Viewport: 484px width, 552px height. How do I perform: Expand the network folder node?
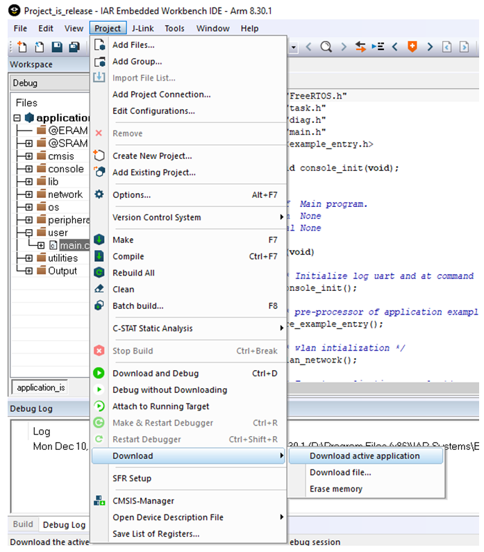[x=29, y=194]
